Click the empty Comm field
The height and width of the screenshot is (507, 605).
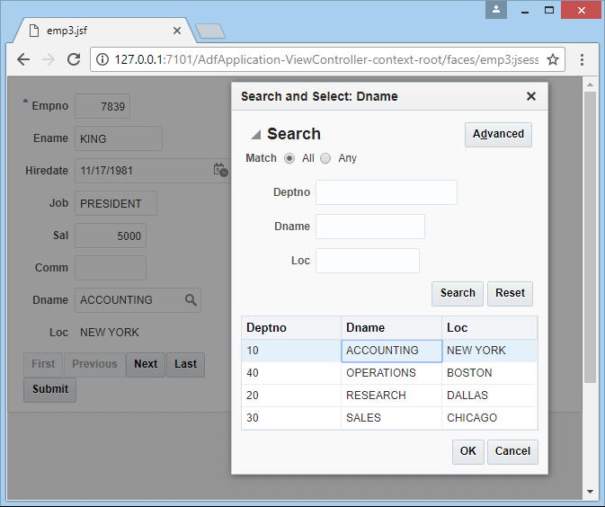tap(111, 268)
